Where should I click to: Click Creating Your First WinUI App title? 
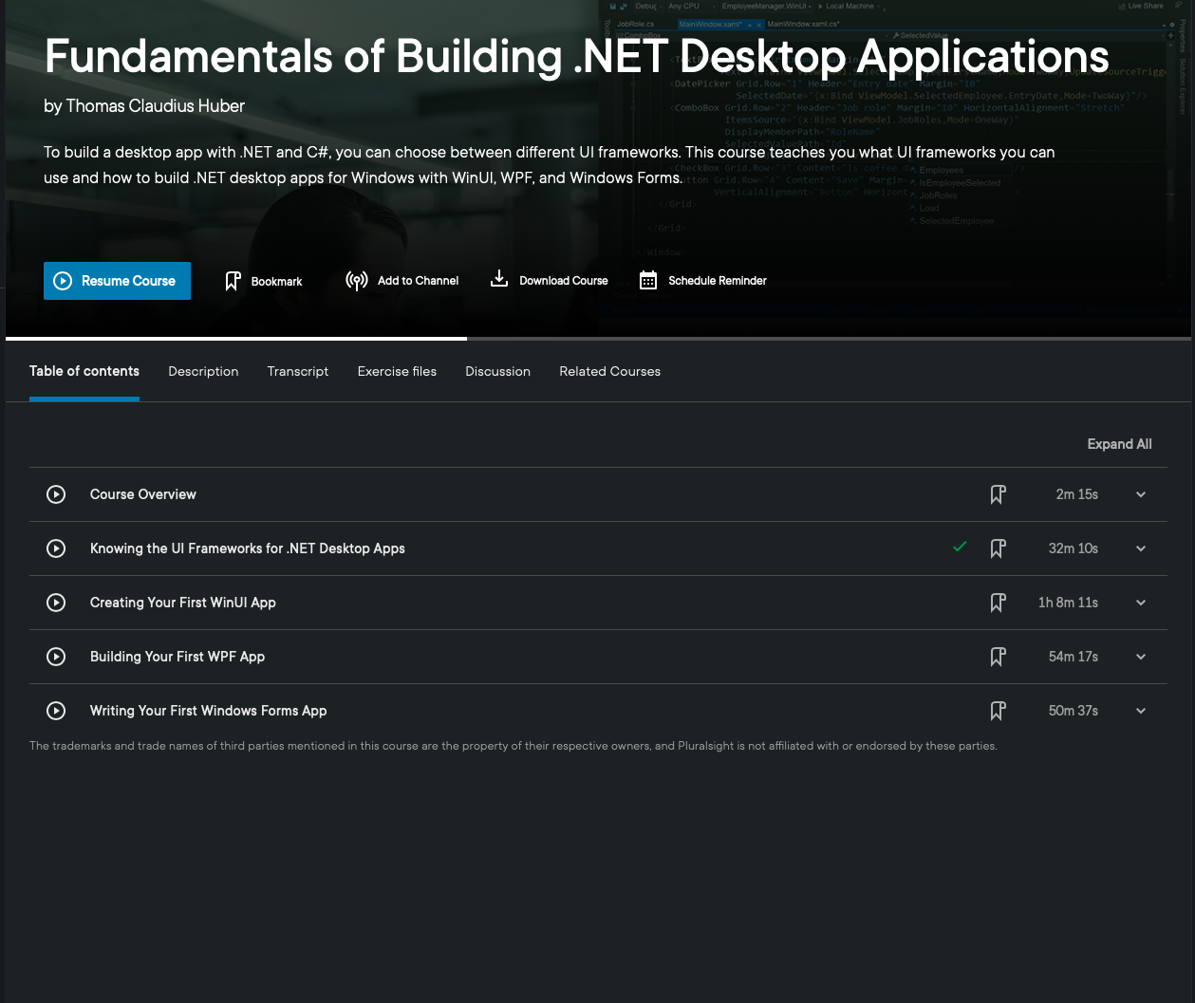coord(183,603)
